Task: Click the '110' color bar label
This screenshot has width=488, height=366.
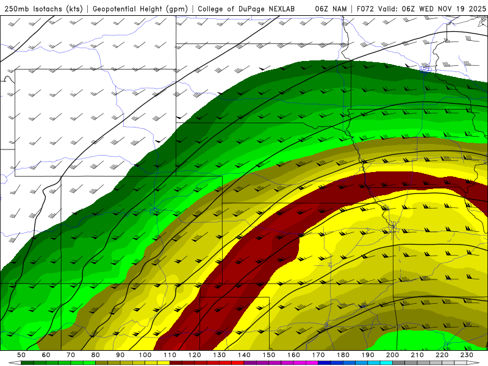Action: pyautogui.click(x=170, y=355)
